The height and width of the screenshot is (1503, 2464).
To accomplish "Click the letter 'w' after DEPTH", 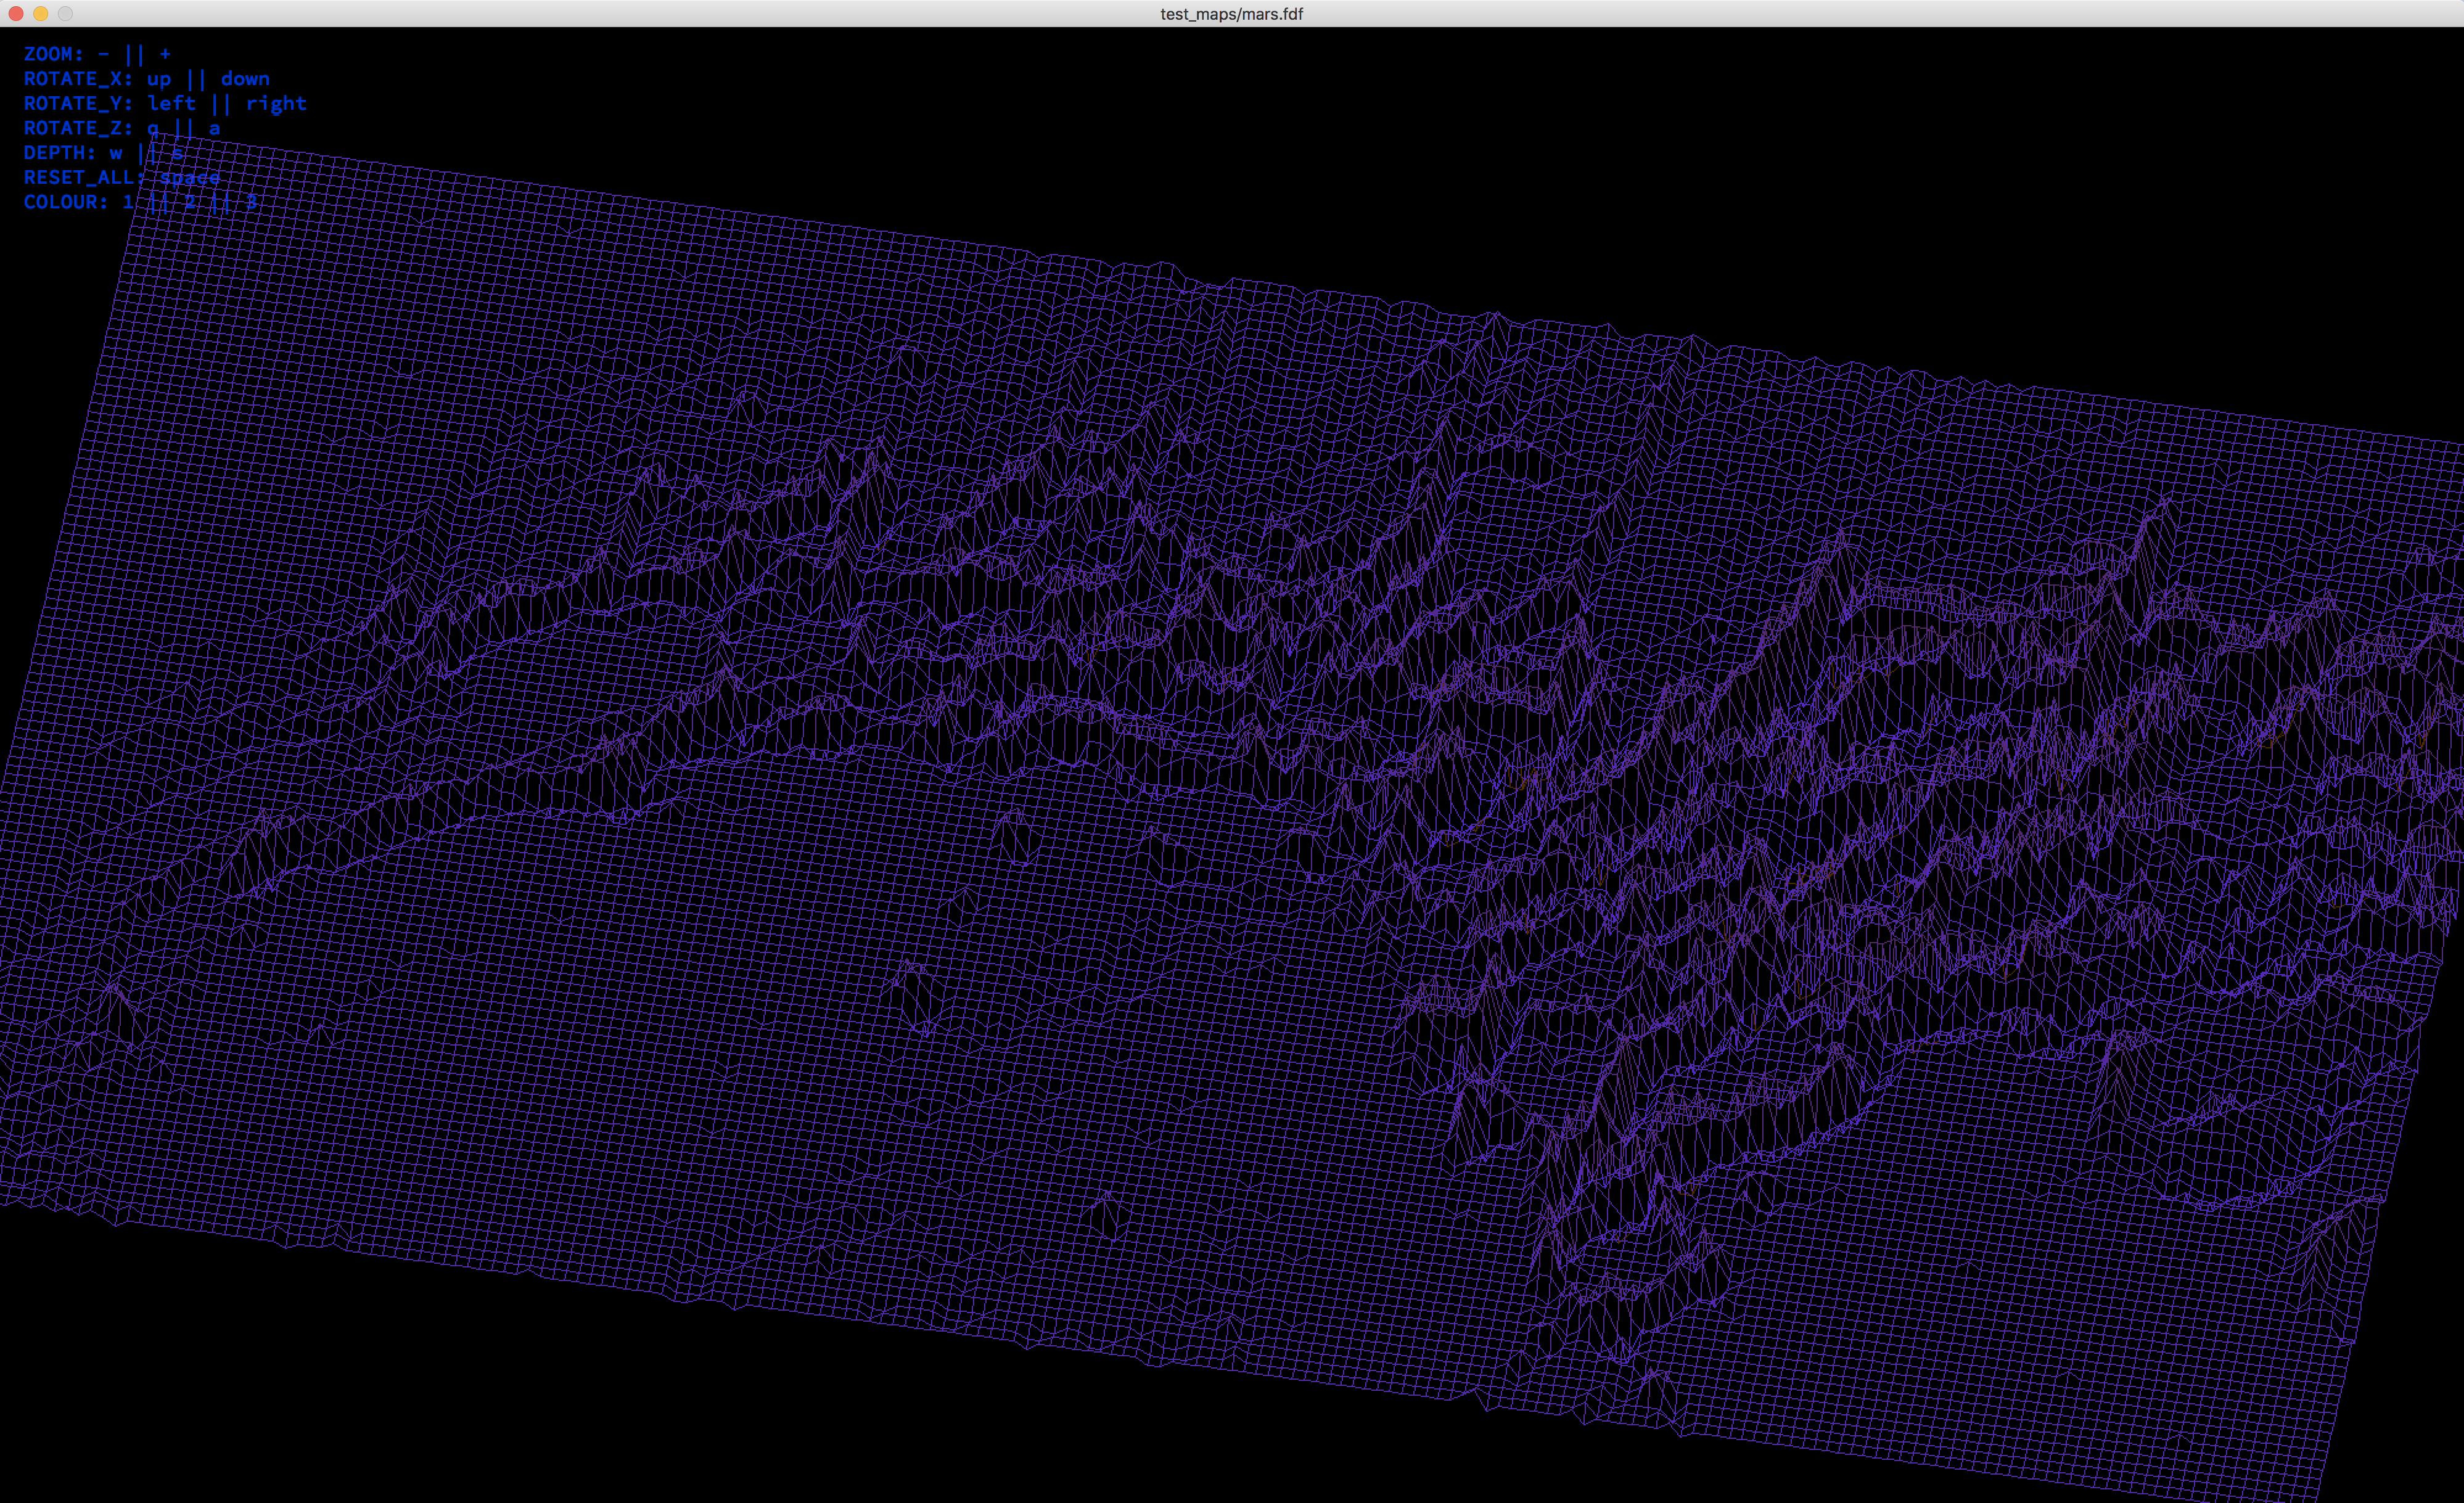I will [116, 153].
